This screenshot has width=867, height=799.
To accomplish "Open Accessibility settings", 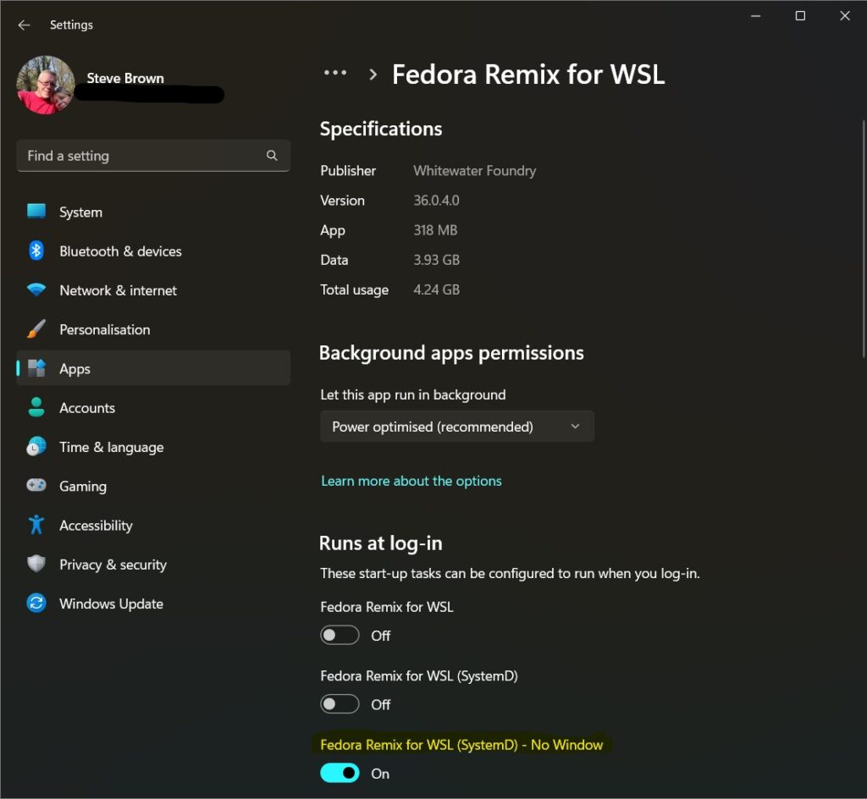I will pos(96,525).
